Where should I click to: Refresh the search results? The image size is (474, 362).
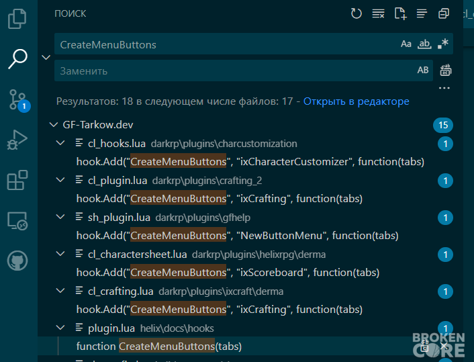pos(356,13)
